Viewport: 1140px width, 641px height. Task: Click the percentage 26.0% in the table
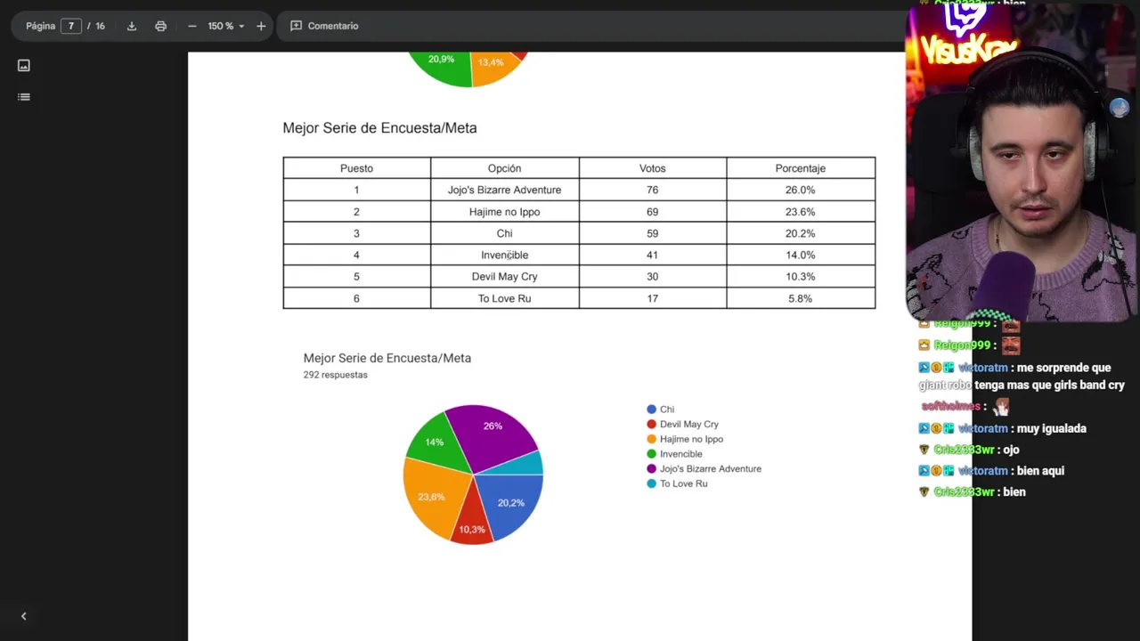pyautogui.click(x=800, y=190)
